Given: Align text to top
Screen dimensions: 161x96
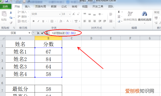Looking at the screenshot, I should pos(85,14).
